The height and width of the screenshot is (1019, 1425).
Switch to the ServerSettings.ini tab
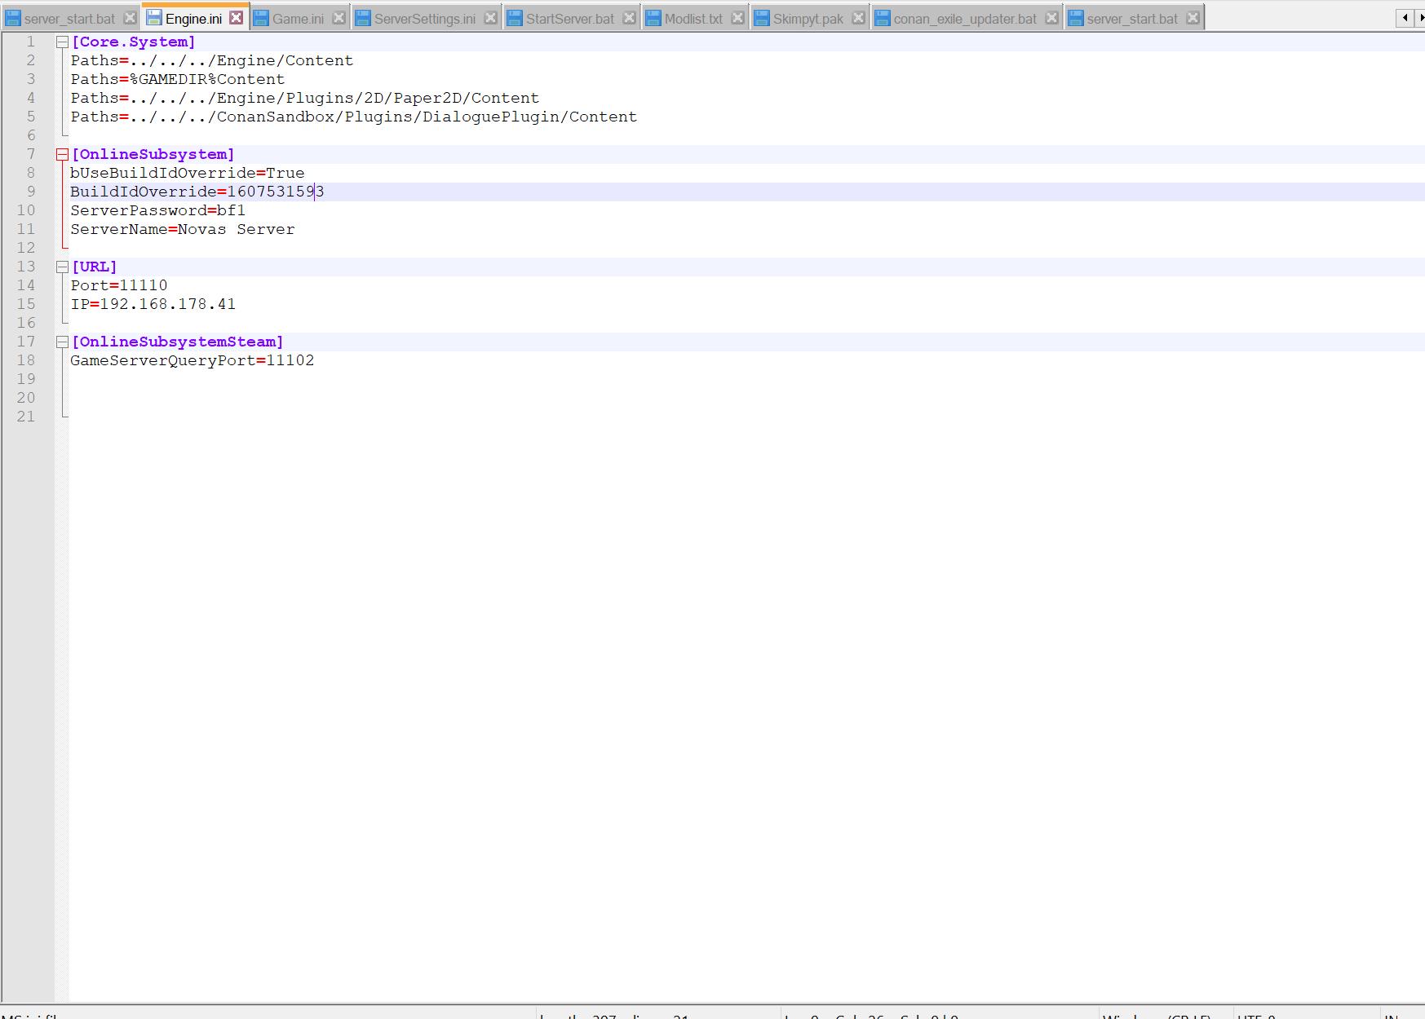[424, 19]
